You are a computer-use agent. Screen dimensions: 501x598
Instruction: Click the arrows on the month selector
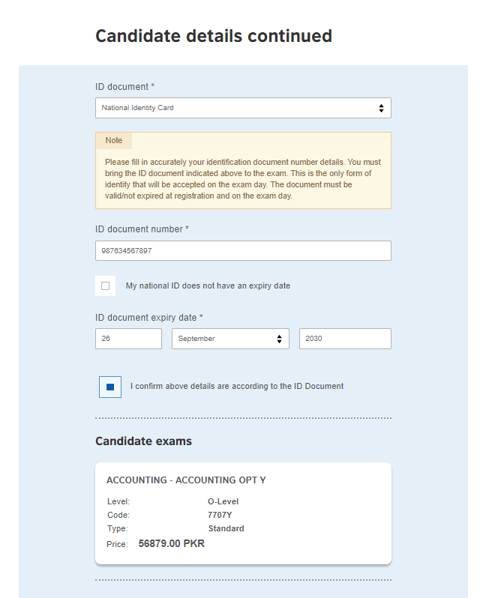[279, 339]
